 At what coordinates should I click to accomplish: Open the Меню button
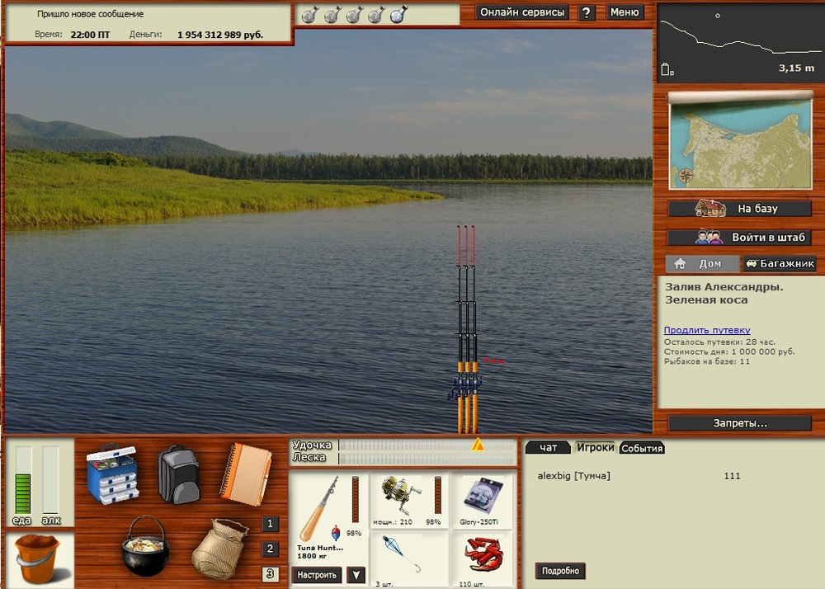(x=625, y=12)
